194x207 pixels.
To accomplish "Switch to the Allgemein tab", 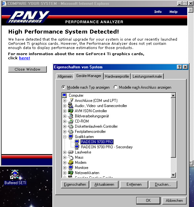I will pyautogui.click(x=65, y=76).
